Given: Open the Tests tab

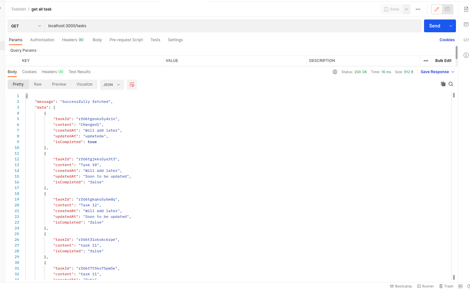Looking at the screenshot, I should [155, 40].
